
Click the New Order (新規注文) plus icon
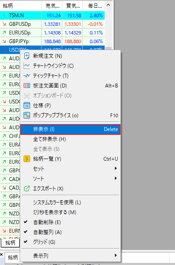coord(27,56)
